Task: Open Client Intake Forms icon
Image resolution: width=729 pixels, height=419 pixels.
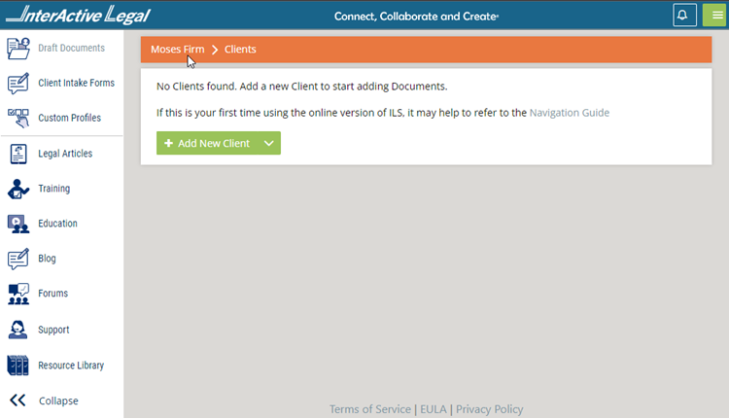Action: tap(18, 84)
